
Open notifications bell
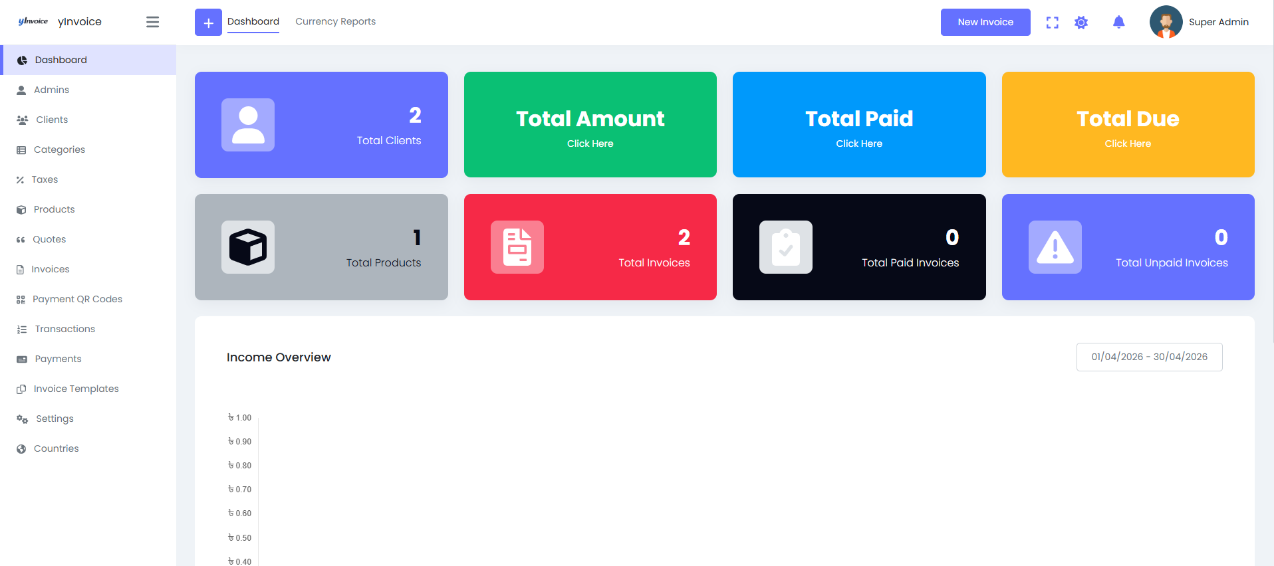[1118, 22]
